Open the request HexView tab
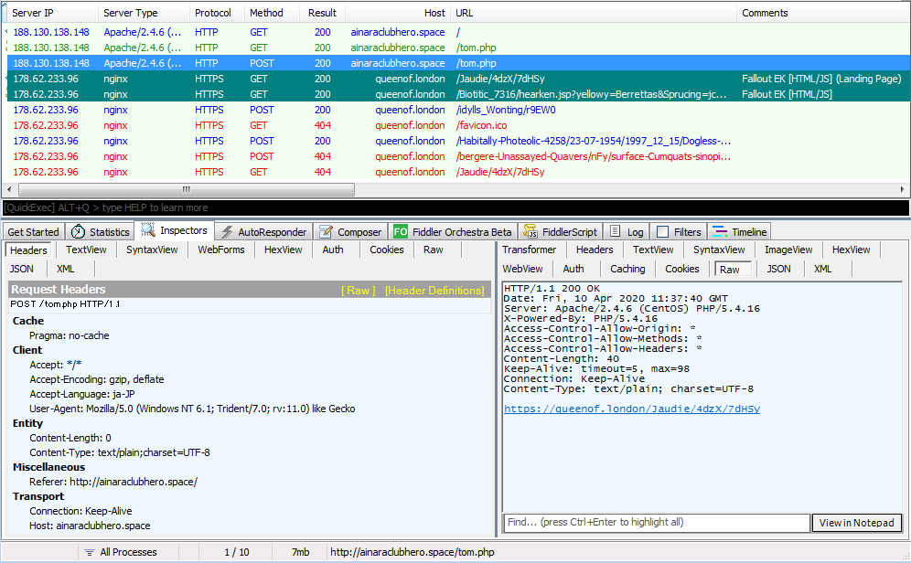Image resolution: width=911 pixels, height=563 pixels. [283, 250]
